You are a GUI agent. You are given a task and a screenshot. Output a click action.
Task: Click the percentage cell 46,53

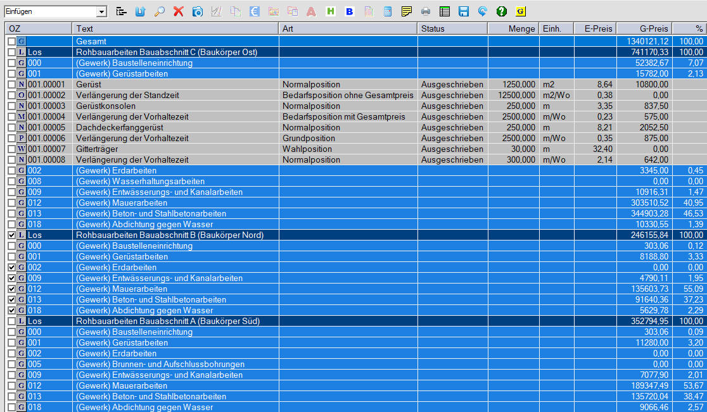pos(689,213)
